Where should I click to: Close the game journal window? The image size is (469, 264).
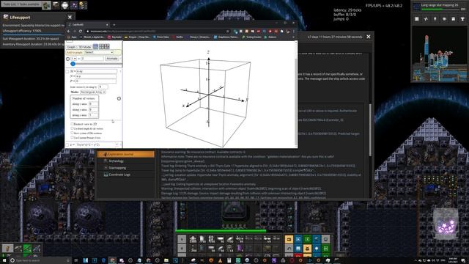(x=369, y=37)
